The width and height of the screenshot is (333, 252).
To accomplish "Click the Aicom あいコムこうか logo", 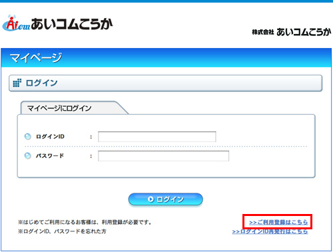I will click(57, 23).
